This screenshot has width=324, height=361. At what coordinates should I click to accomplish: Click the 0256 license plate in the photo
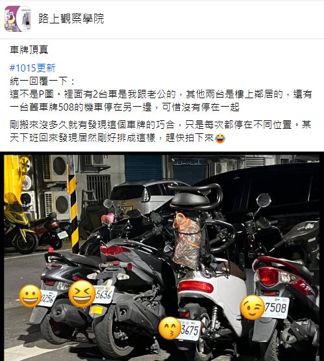coord(49,299)
